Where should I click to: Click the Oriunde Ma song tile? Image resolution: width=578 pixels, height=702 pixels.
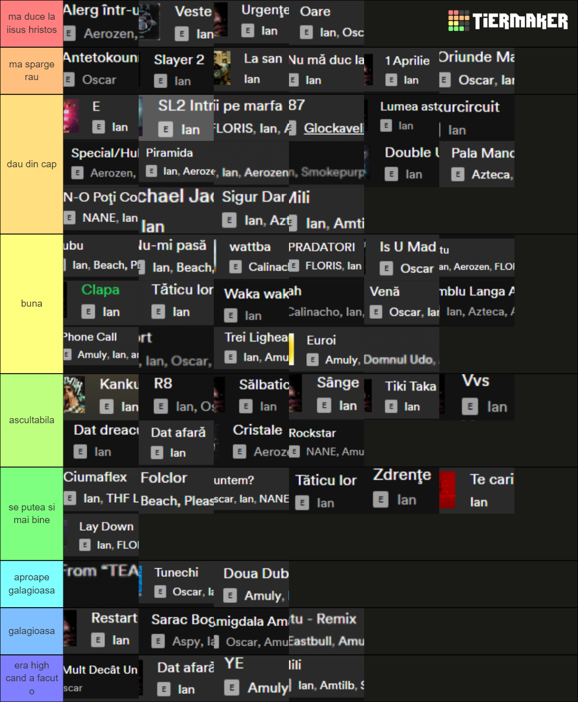click(477, 70)
